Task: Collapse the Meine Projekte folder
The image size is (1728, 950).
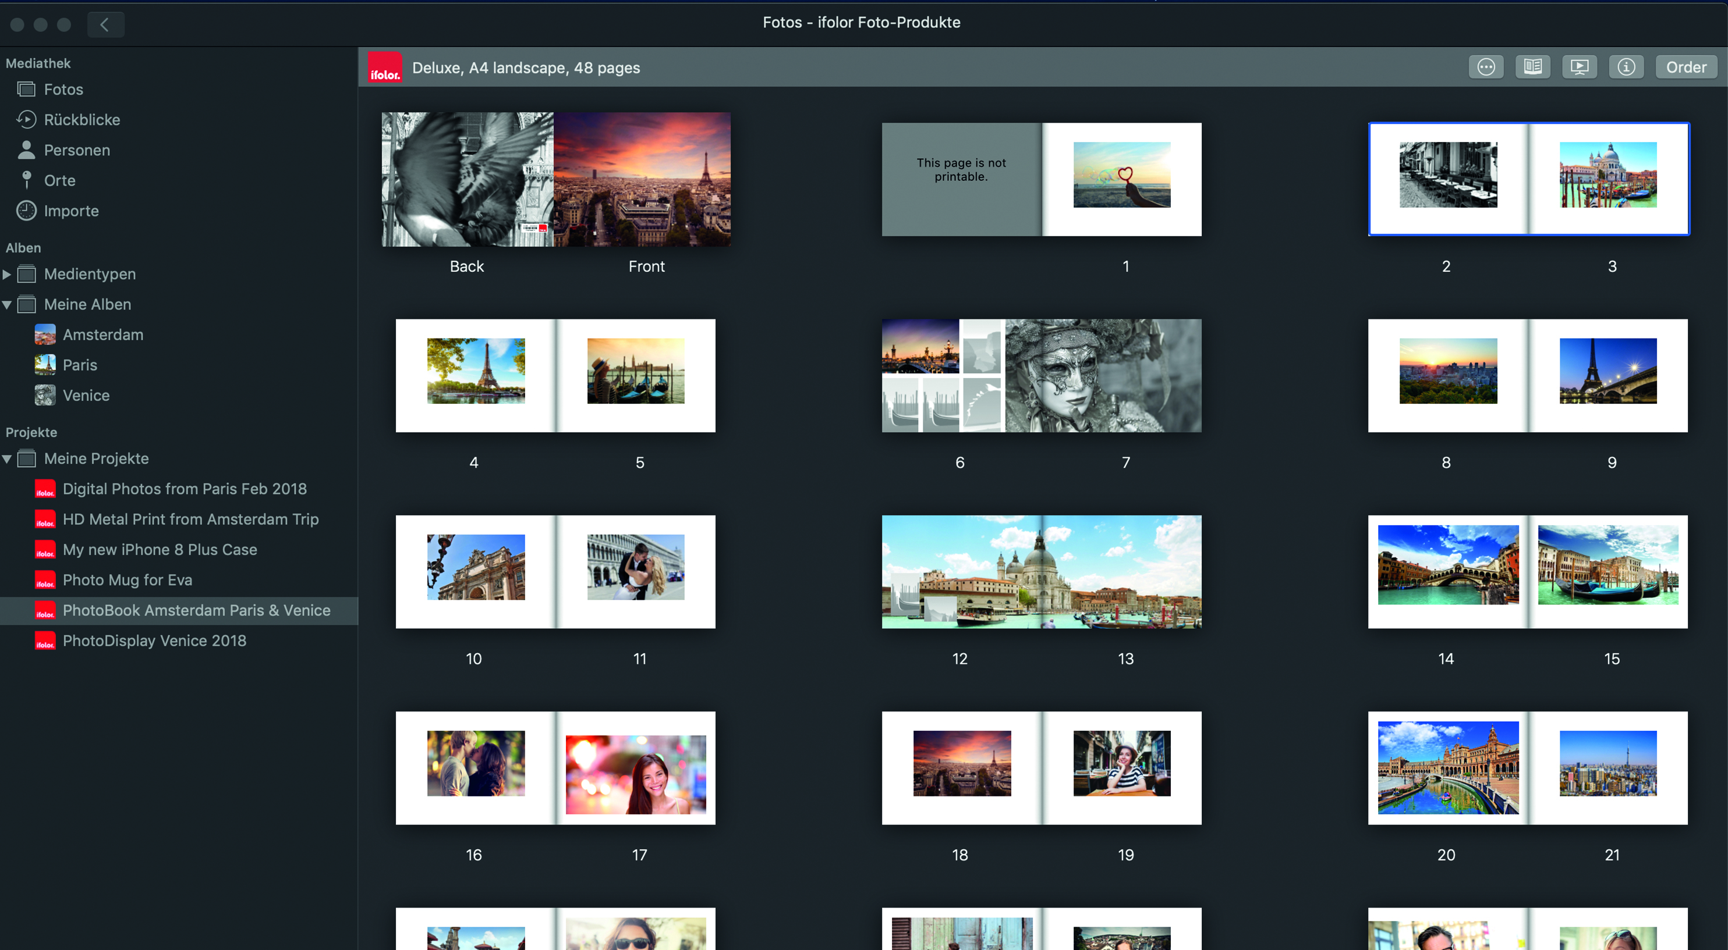Action: click(7, 458)
